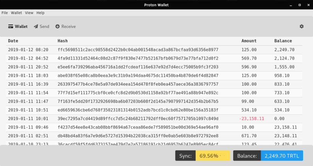Image resolution: width=313 pixels, height=166 pixels.
Task: Click the amount 596.90
Action: point(249,67)
